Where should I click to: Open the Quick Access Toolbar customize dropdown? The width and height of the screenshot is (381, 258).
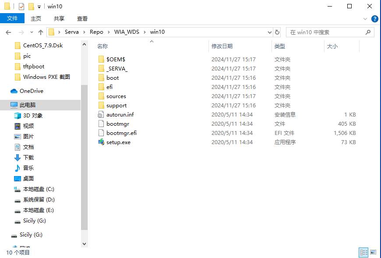pyautogui.click(x=39, y=7)
